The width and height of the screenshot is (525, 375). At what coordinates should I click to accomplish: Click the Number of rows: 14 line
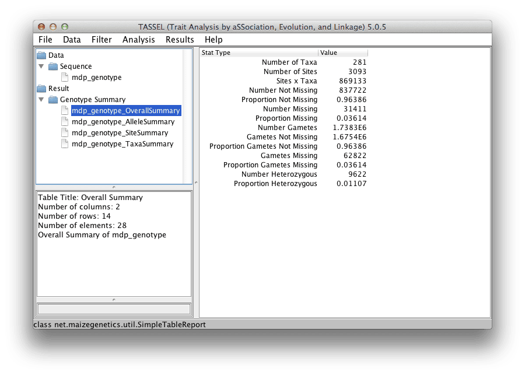coord(74,216)
